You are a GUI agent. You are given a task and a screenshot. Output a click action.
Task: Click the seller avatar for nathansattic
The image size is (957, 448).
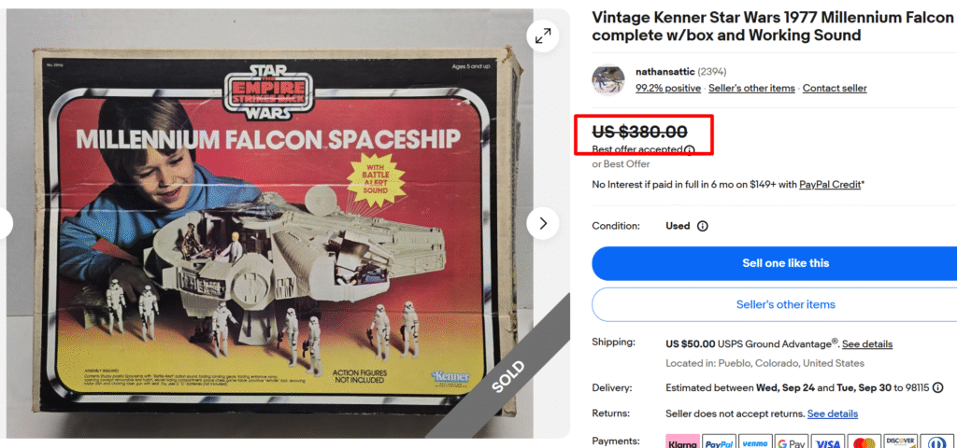pos(608,79)
